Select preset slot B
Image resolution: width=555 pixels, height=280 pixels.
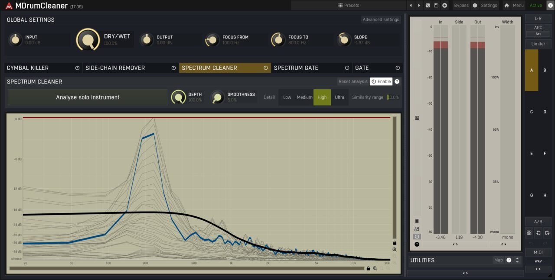pyautogui.click(x=545, y=70)
